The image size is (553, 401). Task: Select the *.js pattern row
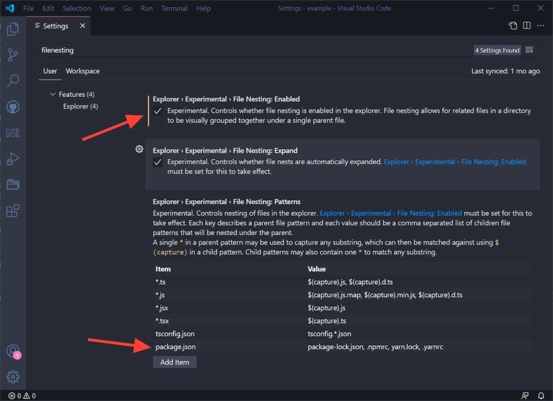[x=342, y=295]
